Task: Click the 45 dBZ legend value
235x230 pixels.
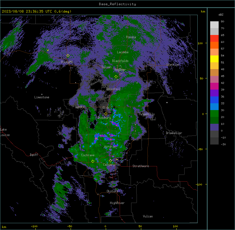Action: coord(222,76)
